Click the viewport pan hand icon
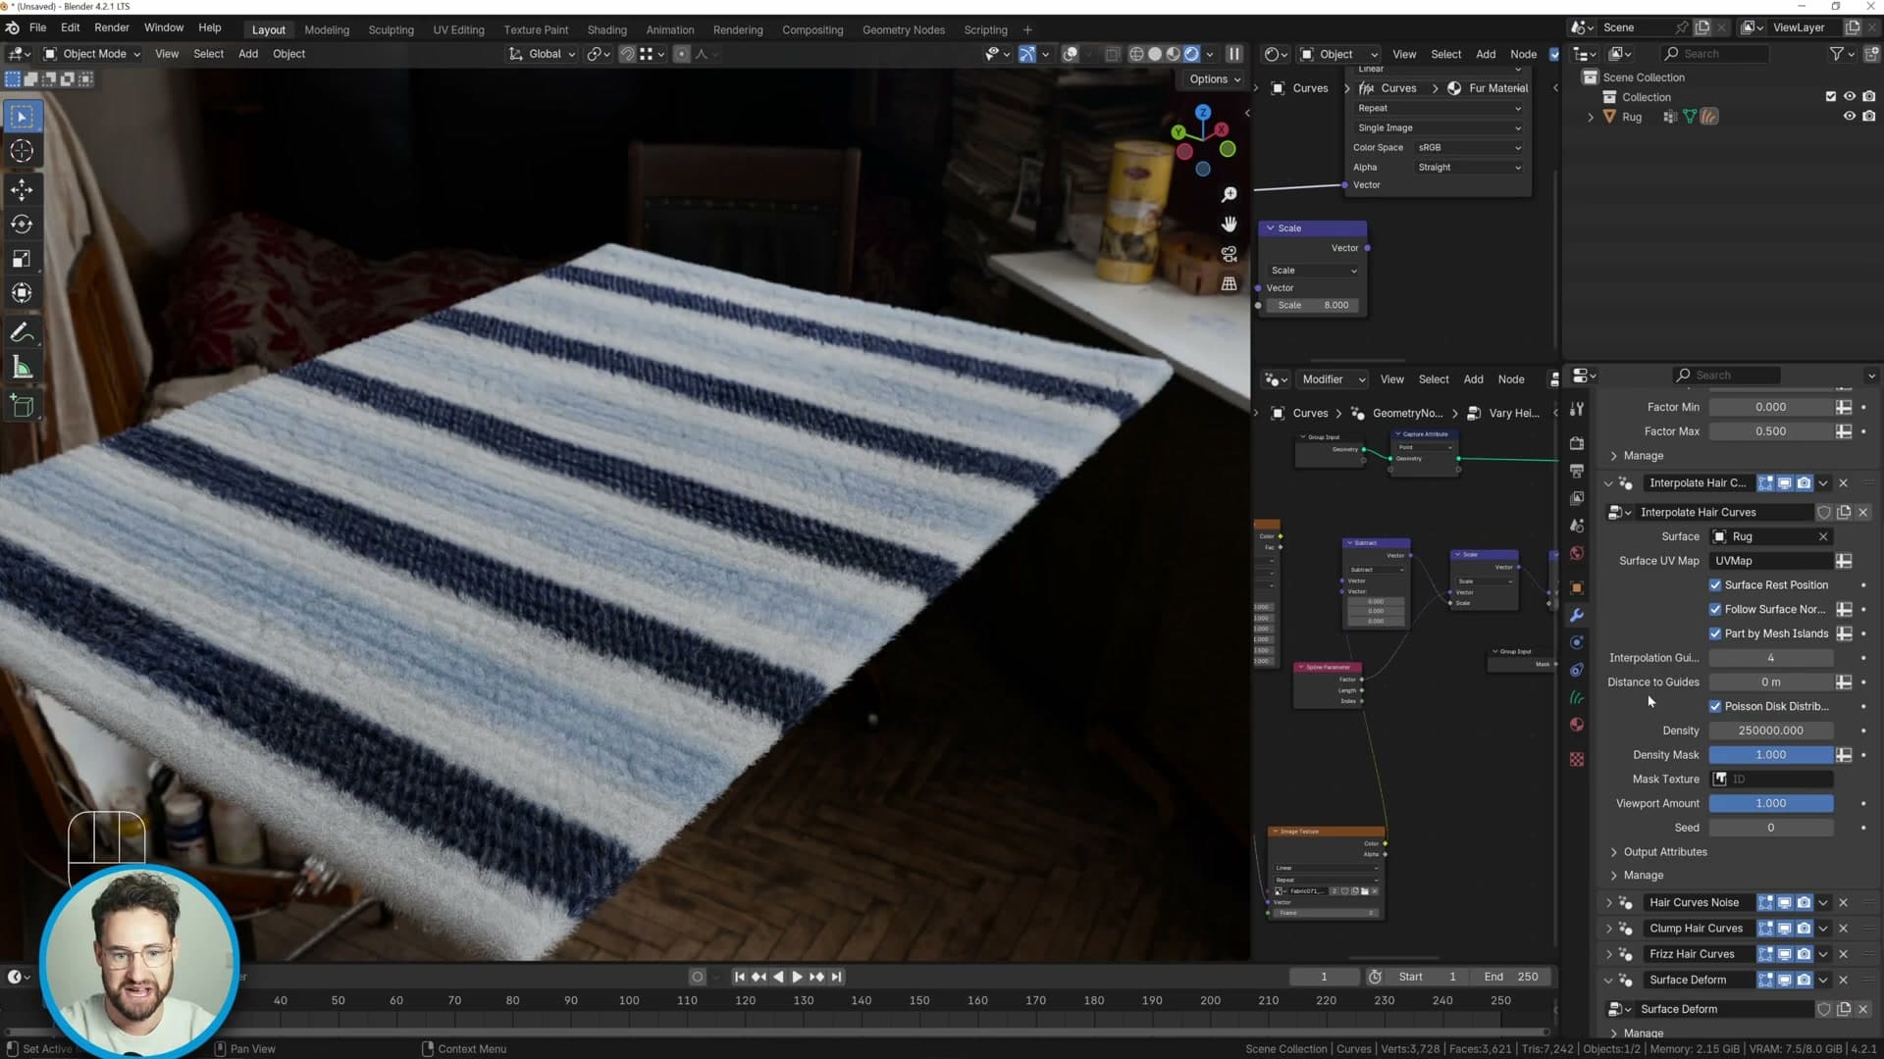This screenshot has height=1059, width=1884. [x=1229, y=225]
